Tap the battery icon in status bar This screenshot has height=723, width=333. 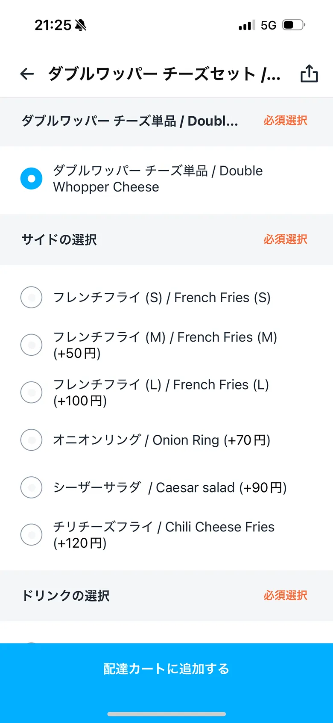pos(294,25)
